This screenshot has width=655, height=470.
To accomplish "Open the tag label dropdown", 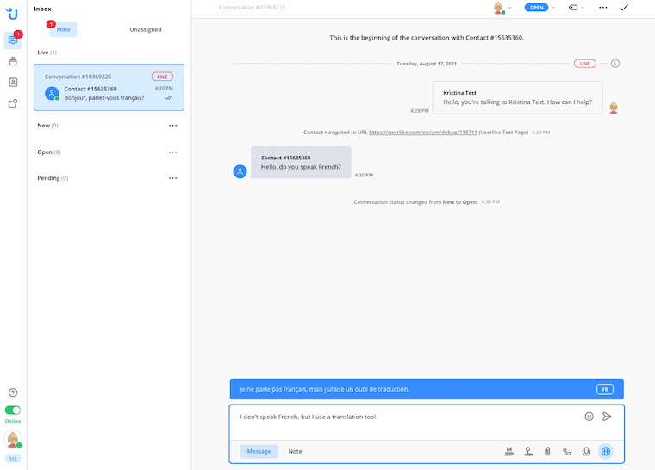I will [x=574, y=8].
